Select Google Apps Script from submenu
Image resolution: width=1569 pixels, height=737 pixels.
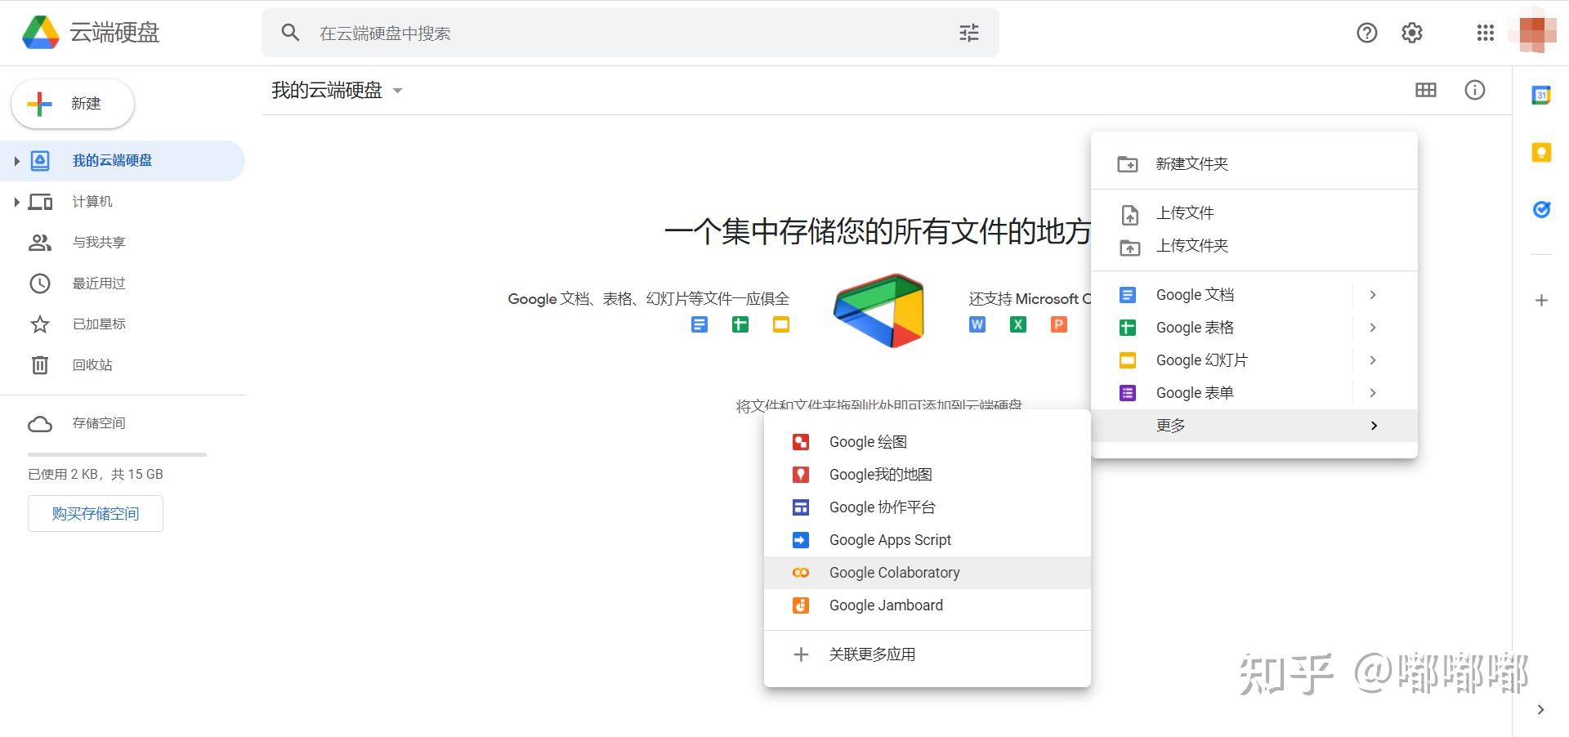tap(928, 540)
